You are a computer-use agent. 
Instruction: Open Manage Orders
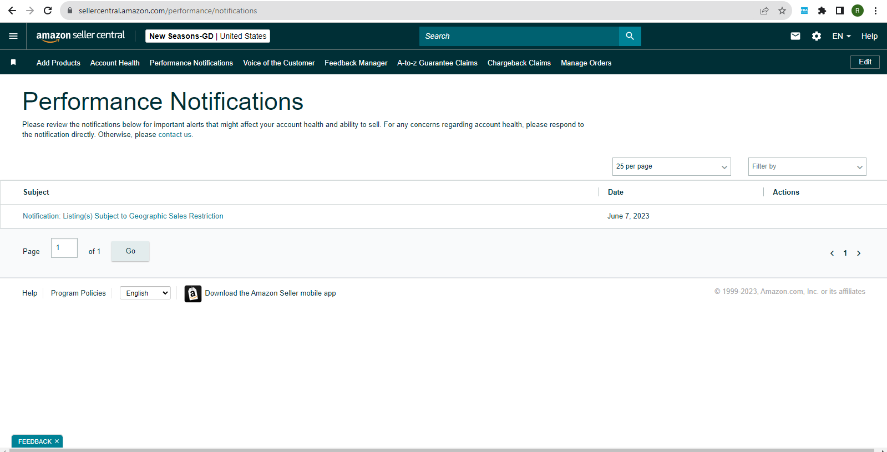tap(586, 63)
